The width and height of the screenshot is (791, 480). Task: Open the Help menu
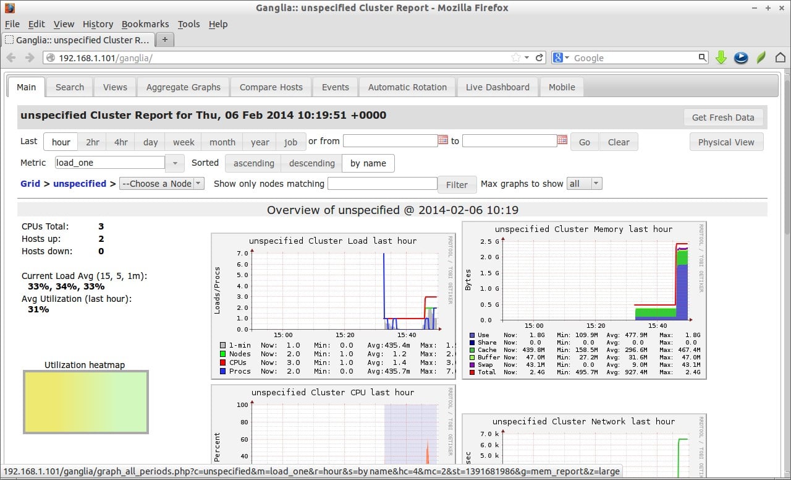click(x=218, y=24)
